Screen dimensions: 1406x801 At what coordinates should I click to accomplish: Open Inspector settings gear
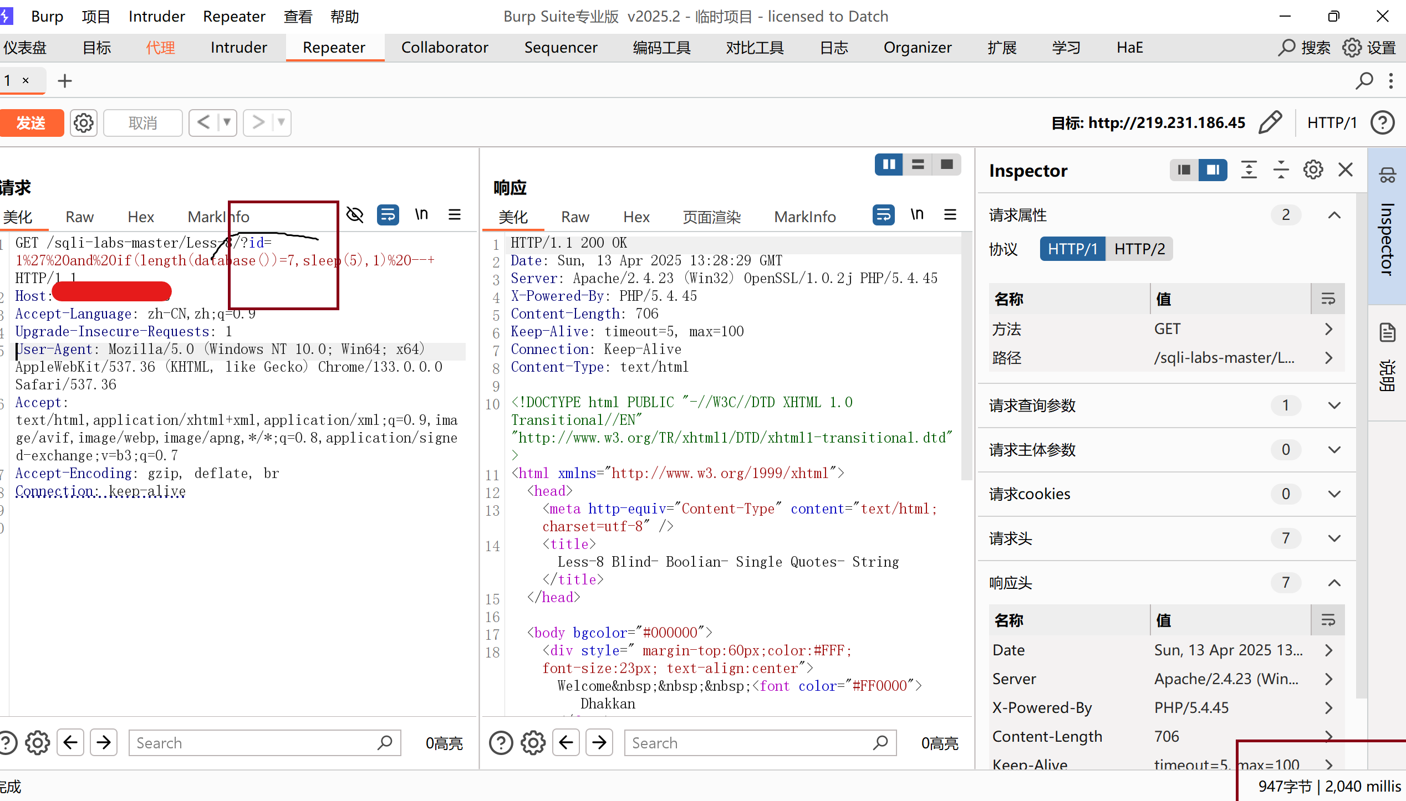[1313, 170]
